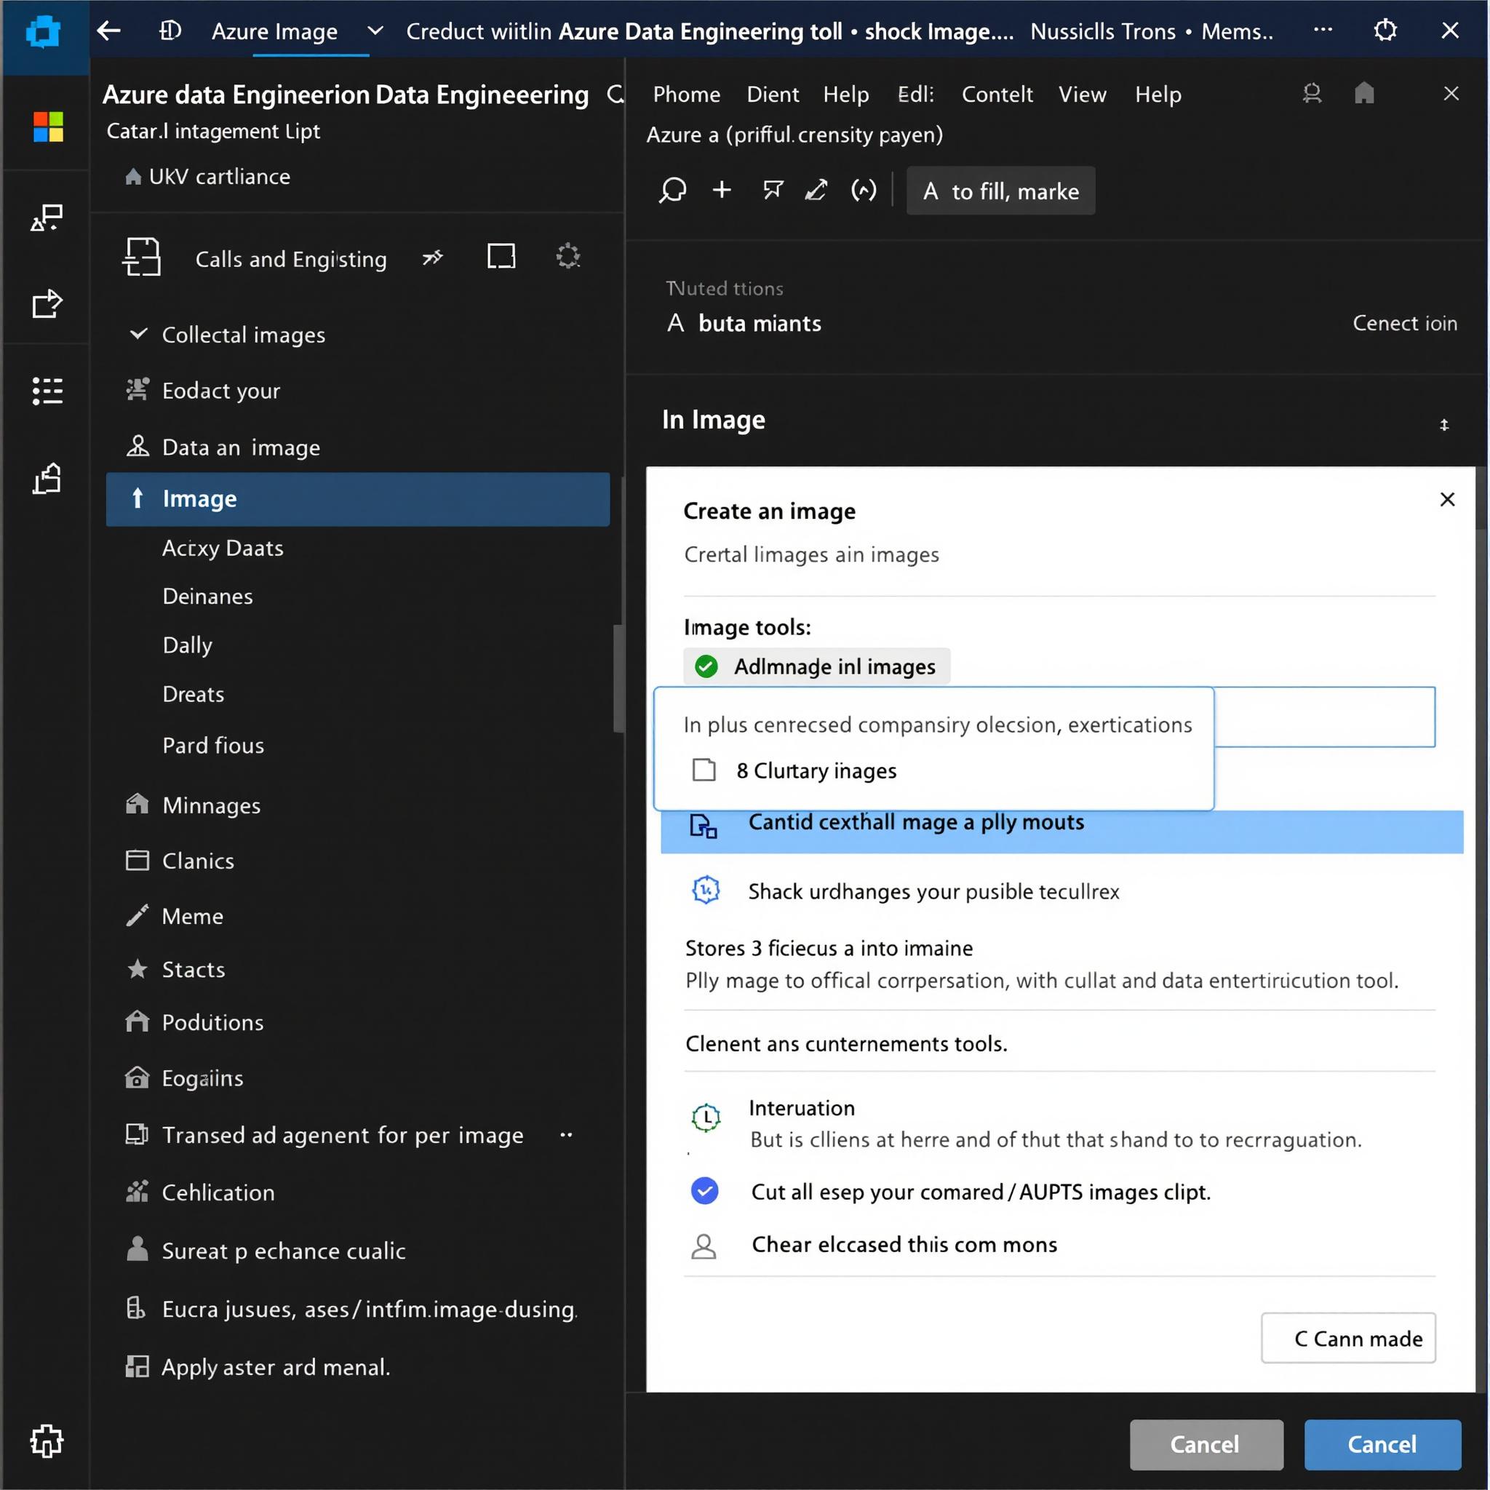Open the Azure Image dropdown chevron
Viewport: 1490px width, 1490px height.
375,31
